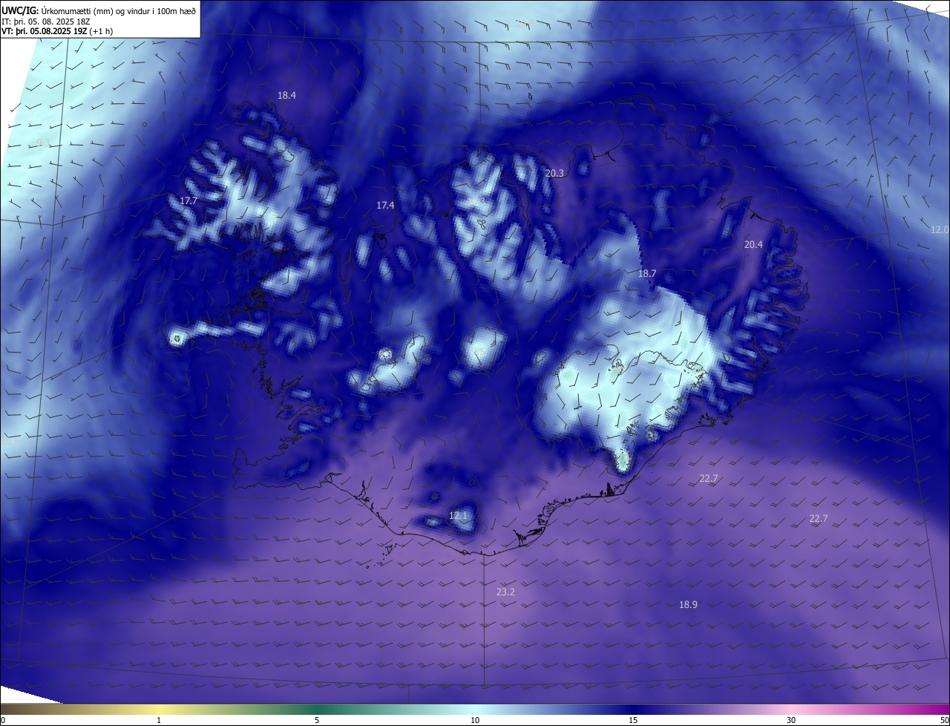The image size is (950, 726).
Task: Click the color scale tick labeled 30
Action: [791, 720]
